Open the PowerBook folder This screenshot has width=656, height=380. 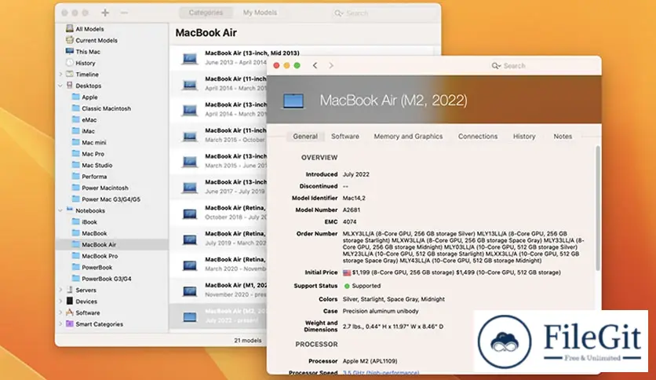coord(92,267)
